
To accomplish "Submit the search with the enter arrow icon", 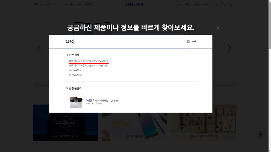I will point(194,41).
